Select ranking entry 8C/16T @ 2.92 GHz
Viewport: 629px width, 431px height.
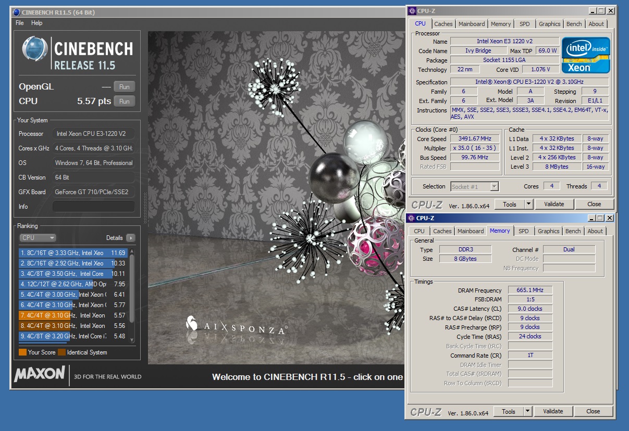73,263
